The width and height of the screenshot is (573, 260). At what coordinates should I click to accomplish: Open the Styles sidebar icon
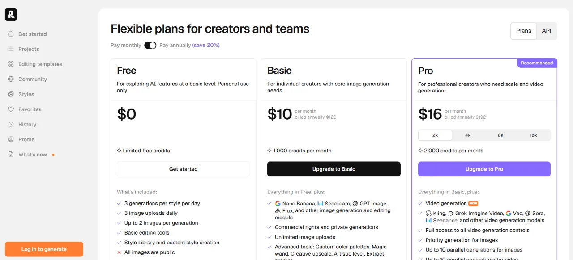(11, 94)
